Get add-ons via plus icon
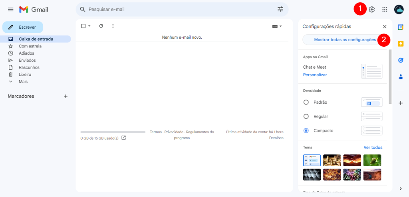 tap(401, 103)
